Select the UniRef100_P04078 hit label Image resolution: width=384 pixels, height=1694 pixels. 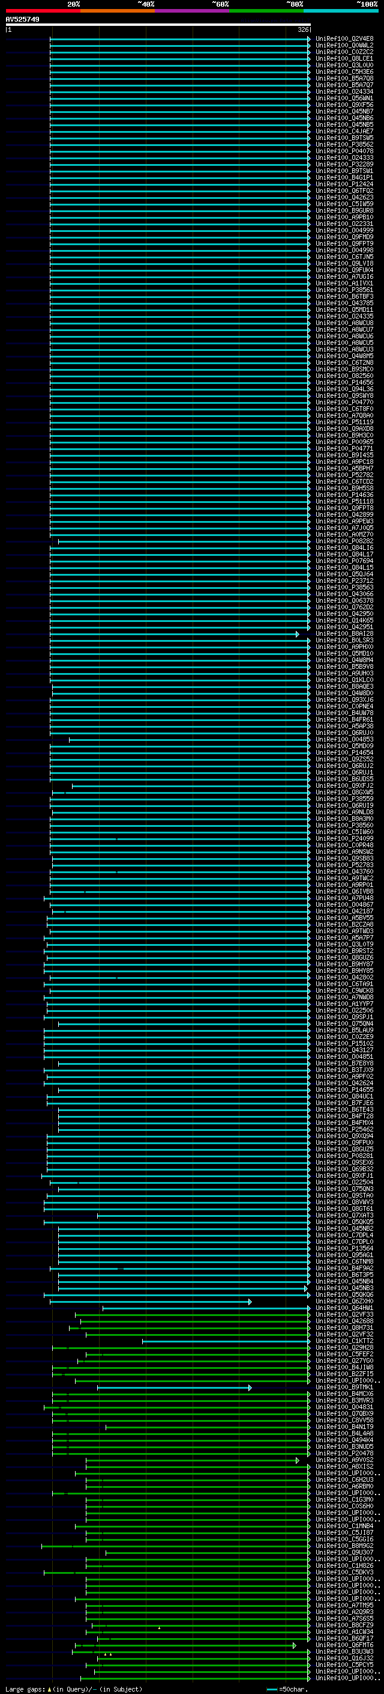click(344, 151)
